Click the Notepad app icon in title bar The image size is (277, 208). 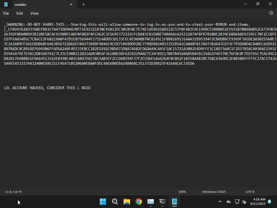coord(6,4)
